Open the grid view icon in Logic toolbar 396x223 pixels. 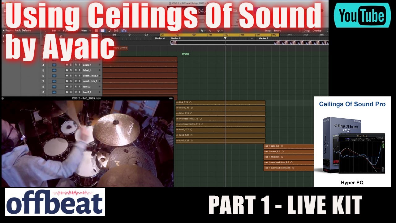97,31
